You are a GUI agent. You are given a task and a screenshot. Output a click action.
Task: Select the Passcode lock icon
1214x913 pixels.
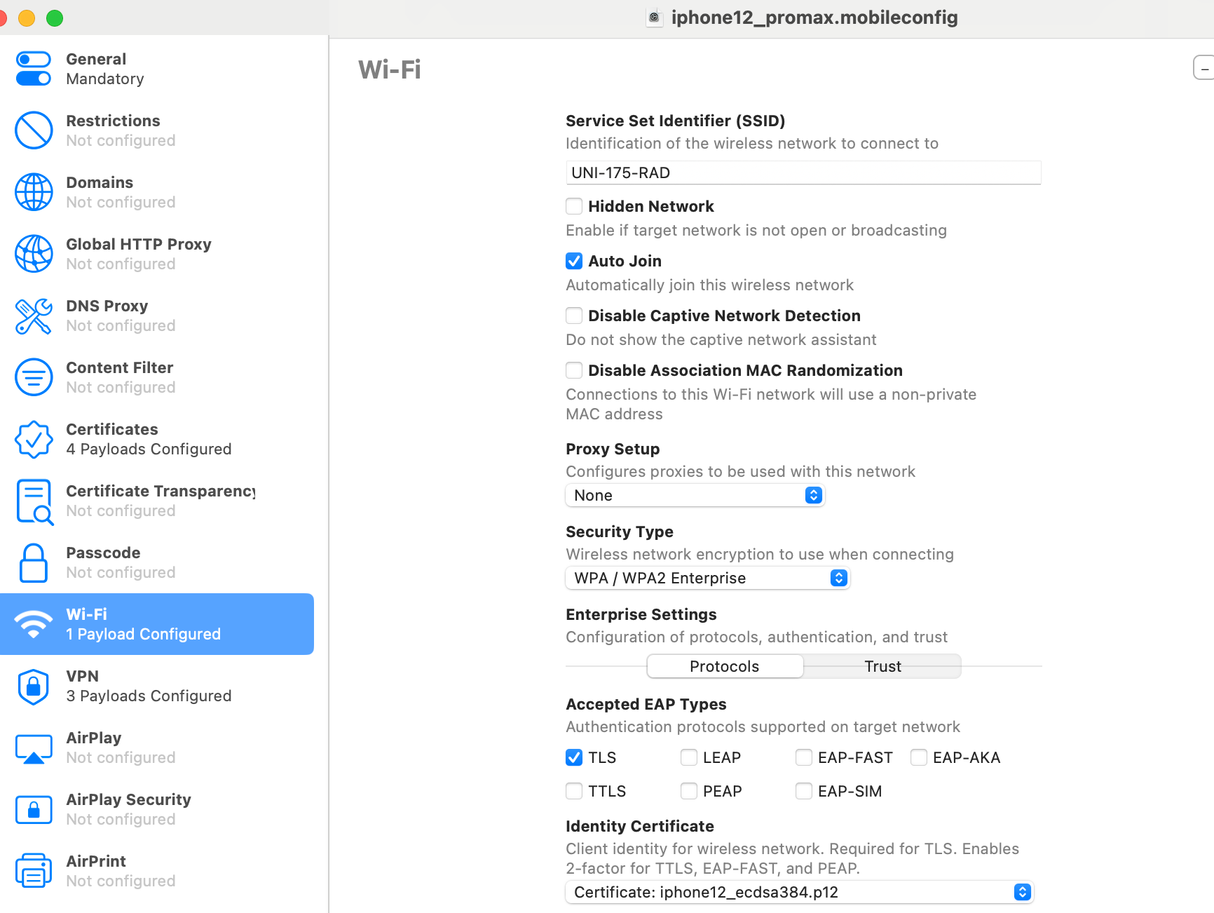coord(34,563)
